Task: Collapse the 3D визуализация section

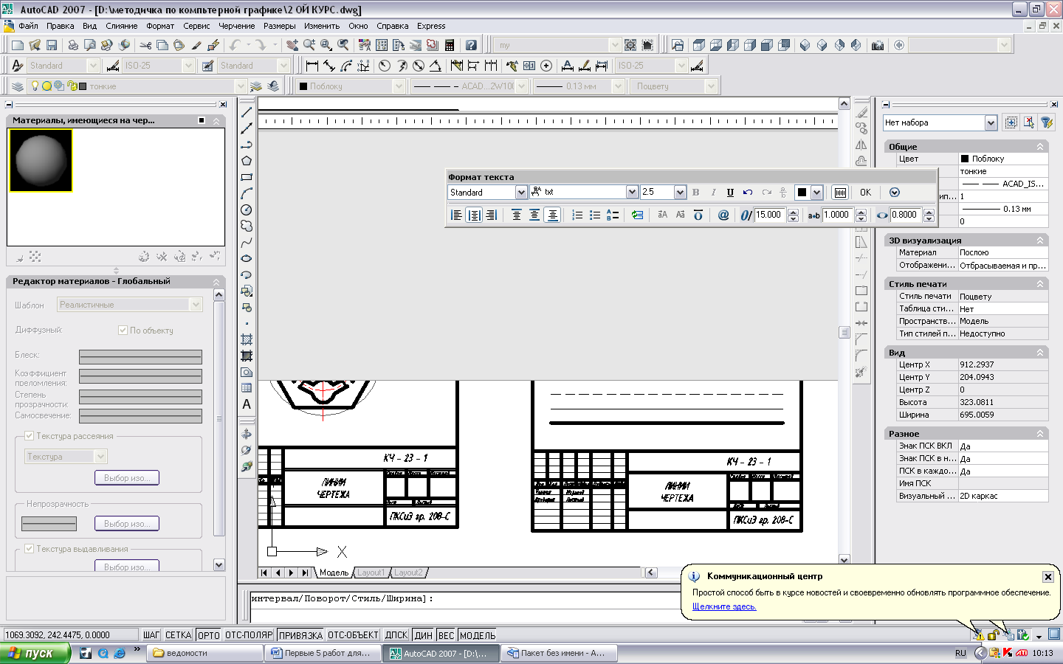Action: (1040, 241)
